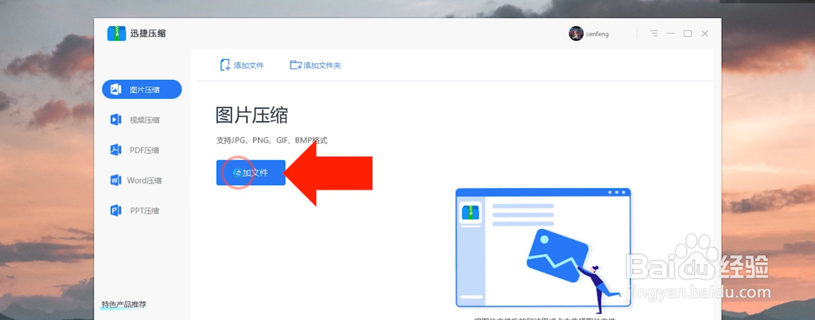Switch to Word压缩 sidebar tab
The width and height of the screenshot is (815, 320).
tap(136, 180)
